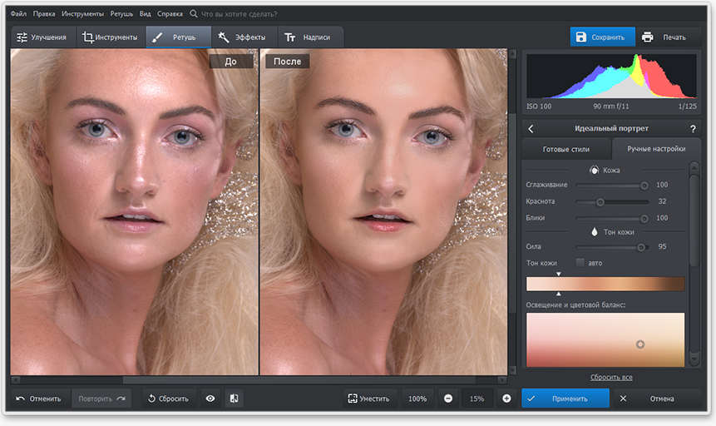Click the 15% zoom value field

(x=477, y=399)
